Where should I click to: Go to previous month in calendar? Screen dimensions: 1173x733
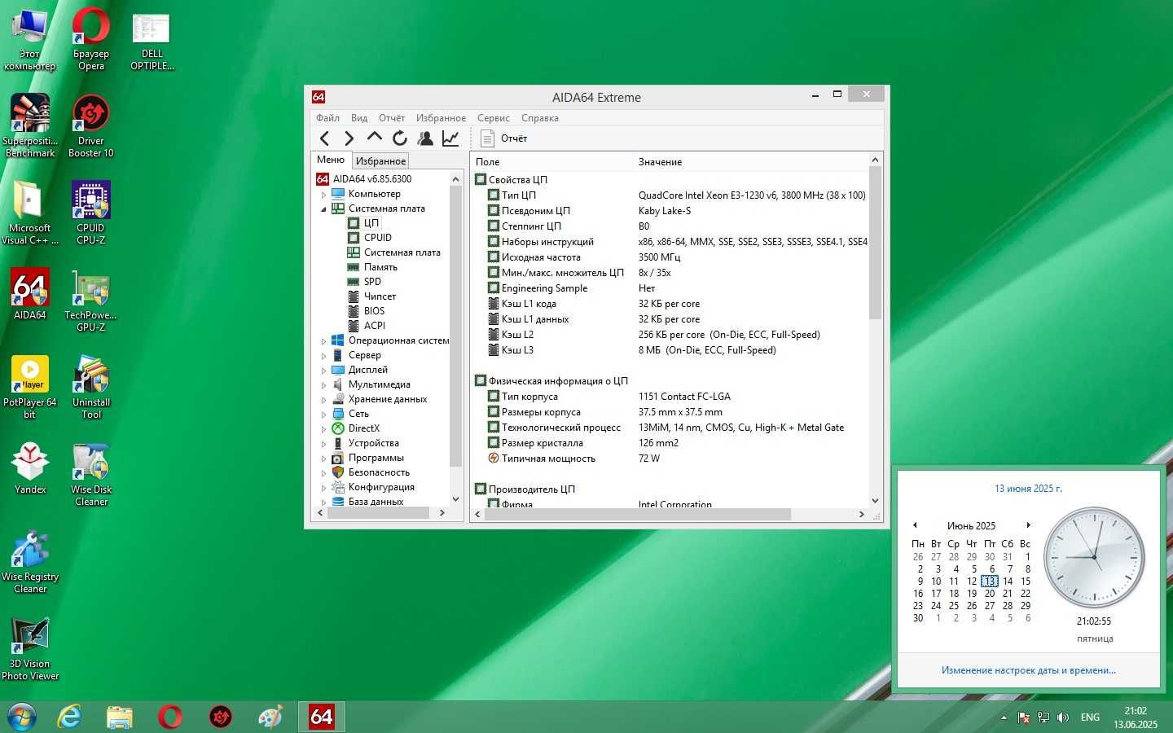pyautogui.click(x=915, y=525)
